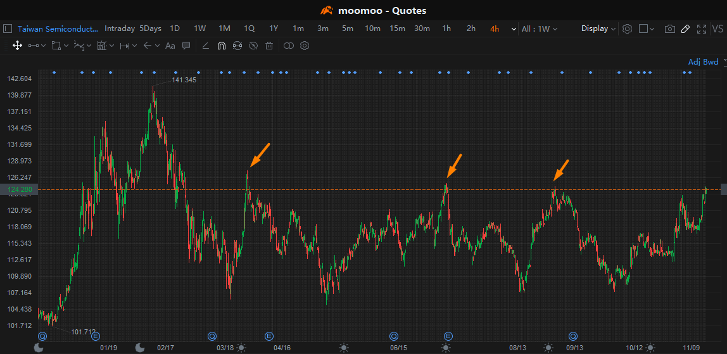Screen dimensions: 727x354
Task: Enter fullscreen chart mode
Action: [x=702, y=28]
